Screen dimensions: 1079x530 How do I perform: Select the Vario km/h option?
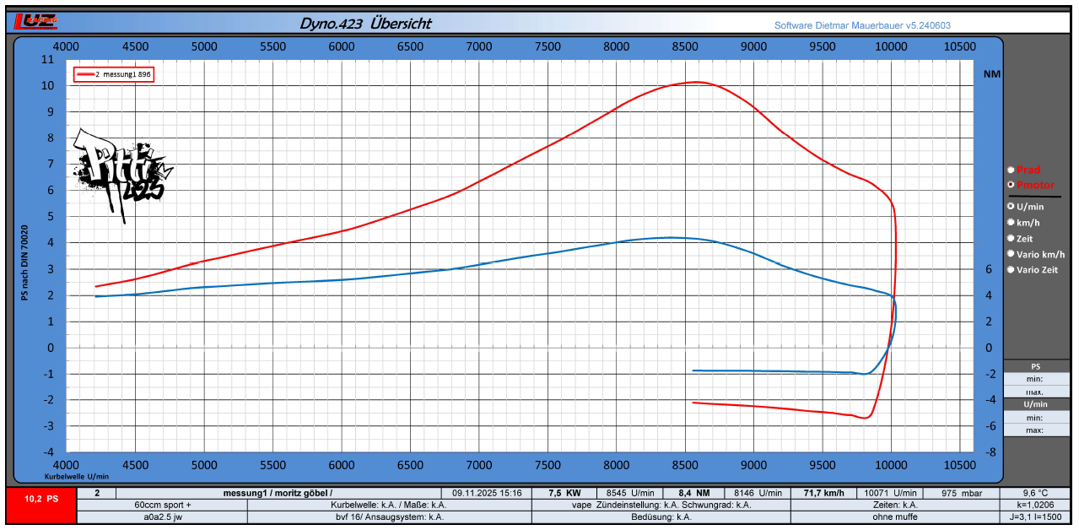pyautogui.click(x=1012, y=254)
